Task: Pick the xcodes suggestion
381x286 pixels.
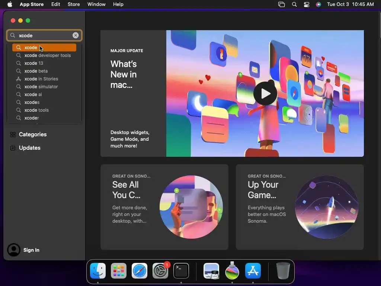Action: [44, 102]
